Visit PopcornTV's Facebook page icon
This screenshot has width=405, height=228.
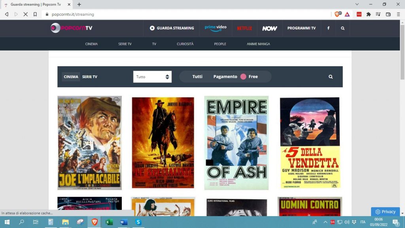click(328, 28)
